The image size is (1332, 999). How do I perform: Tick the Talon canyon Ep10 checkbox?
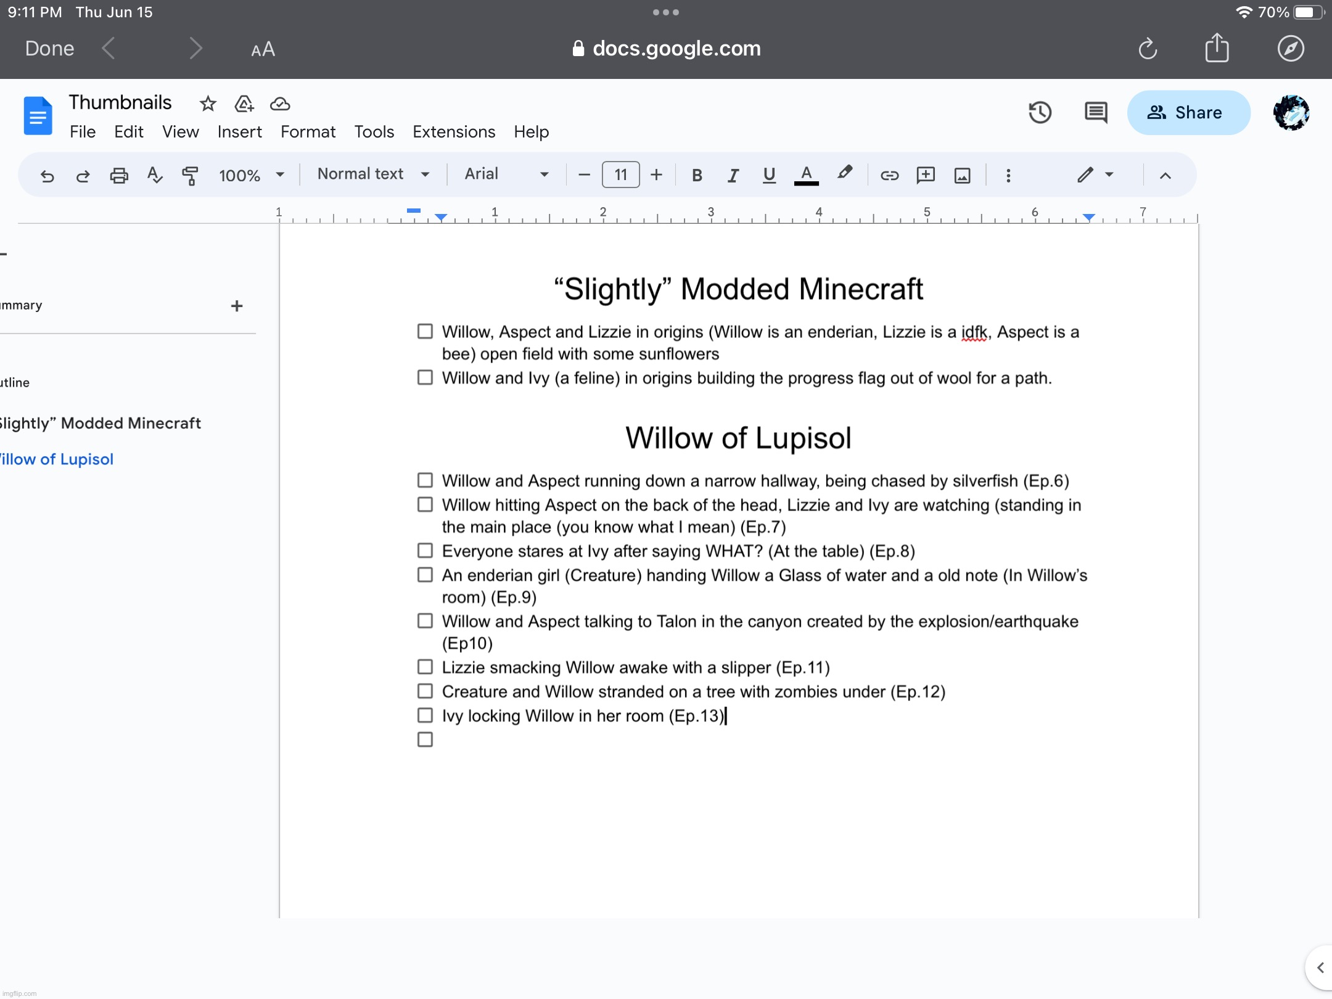(425, 620)
